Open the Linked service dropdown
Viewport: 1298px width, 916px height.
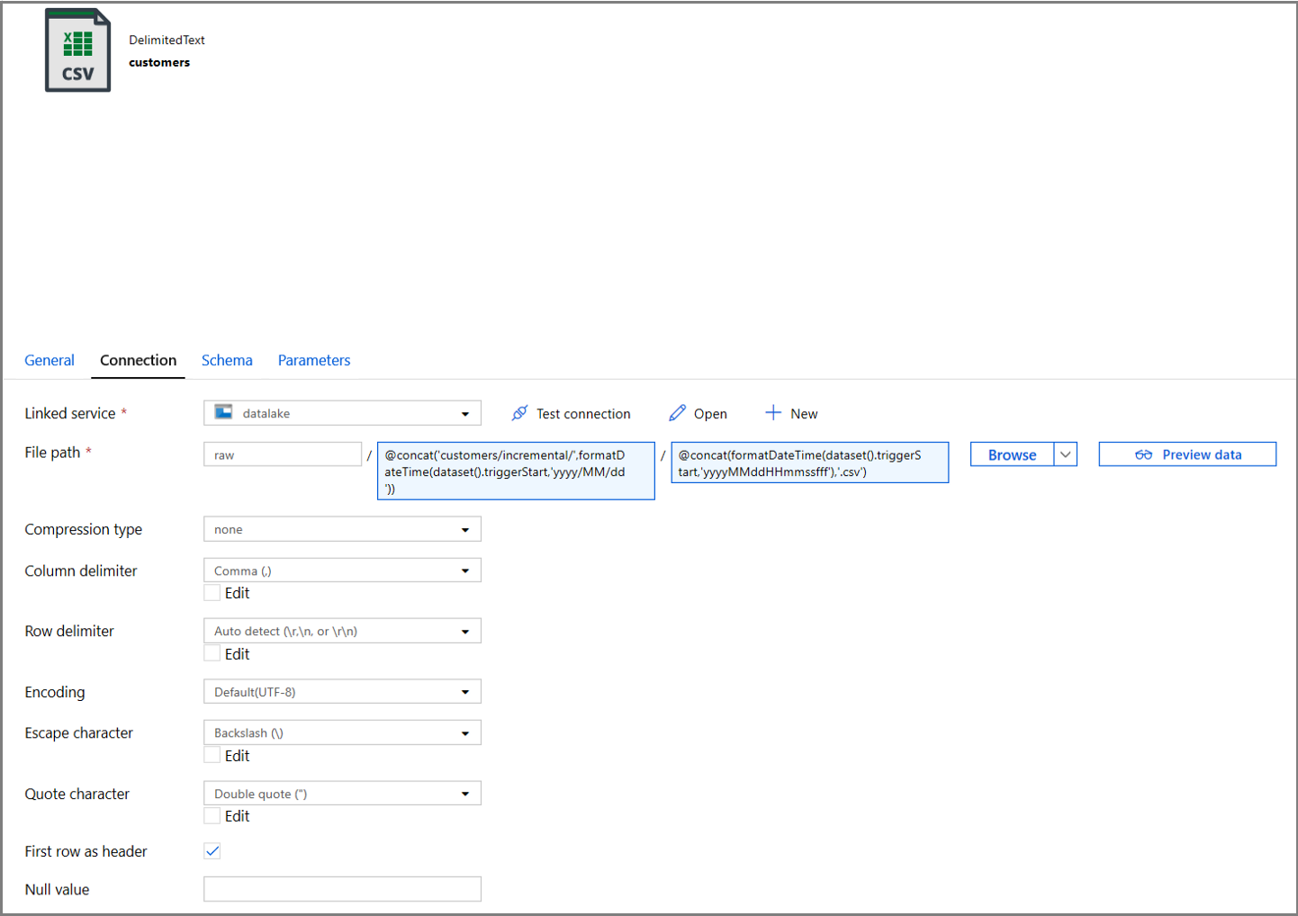pyautogui.click(x=466, y=412)
